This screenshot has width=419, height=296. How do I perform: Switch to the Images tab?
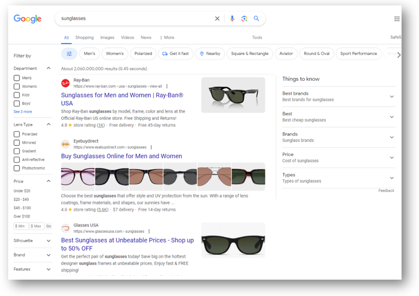107,38
